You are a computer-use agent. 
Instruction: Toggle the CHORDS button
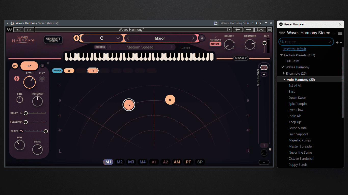100,47
